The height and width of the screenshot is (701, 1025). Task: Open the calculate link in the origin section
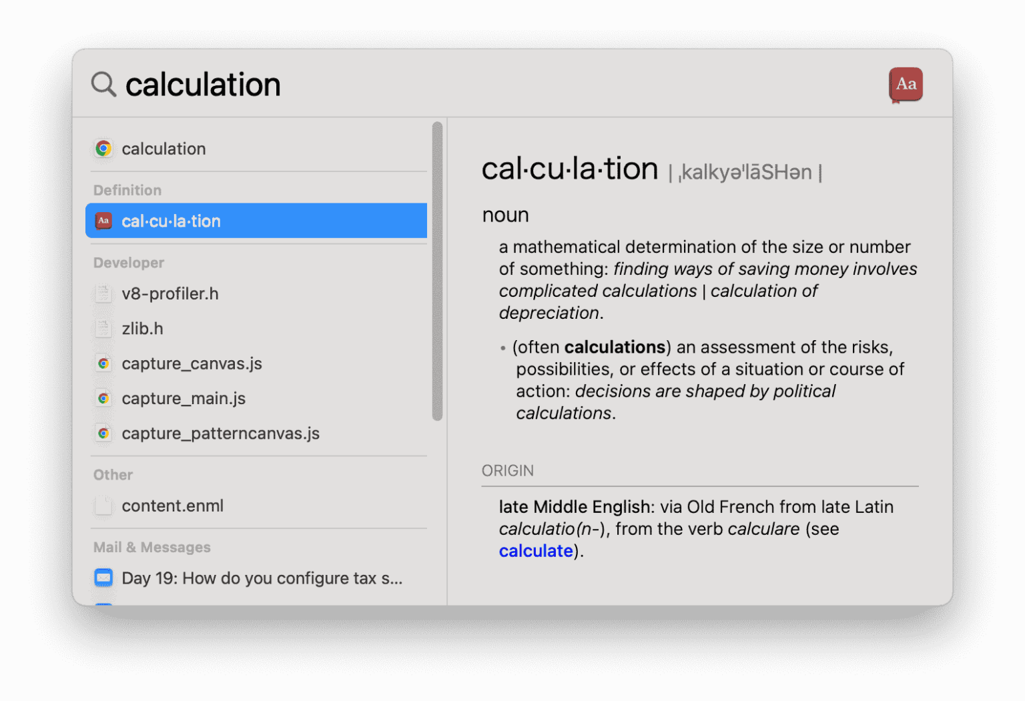[535, 550]
